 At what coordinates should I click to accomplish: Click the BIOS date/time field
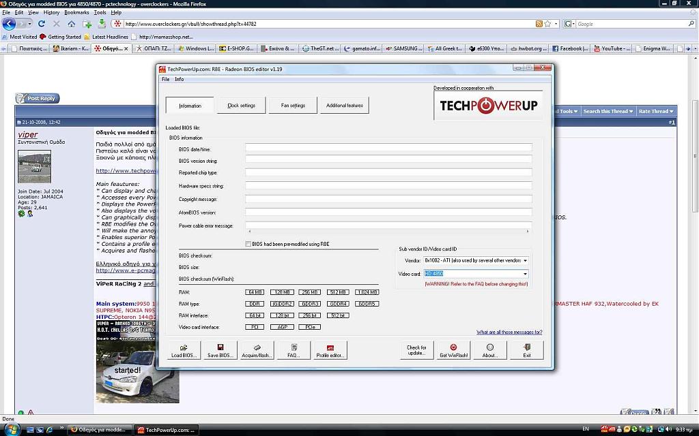point(388,148)
